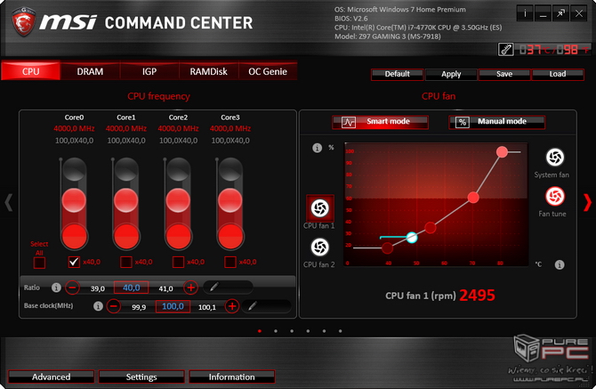Click the Default button

coord(398,74)
